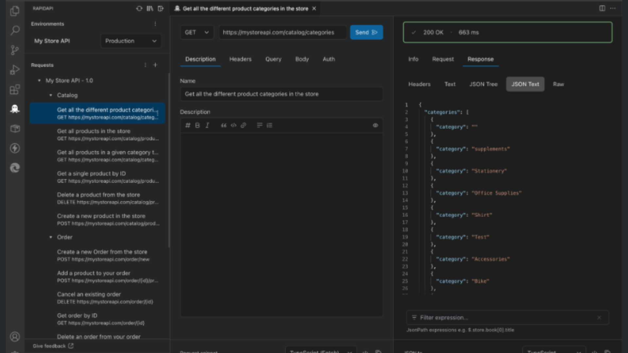This screenshot has width=628, height=353.
Task: Click the import/export icon in the RAPIDAPI header
Action: pyautogui.click(x=161, y=9)
